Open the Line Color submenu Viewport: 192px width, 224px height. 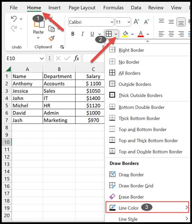point(147,207)
